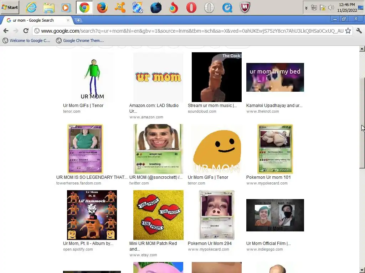Open 'Google Chrome Them...' bookmark
Viewport: 365px width, 273px height.
[80, 41]
